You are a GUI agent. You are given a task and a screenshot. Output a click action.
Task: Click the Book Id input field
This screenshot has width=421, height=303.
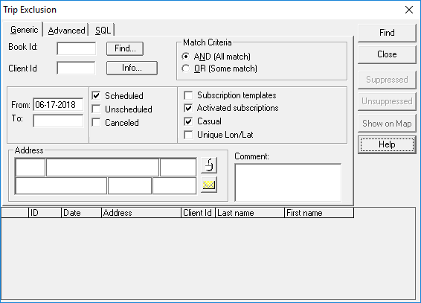coord(77,48)
